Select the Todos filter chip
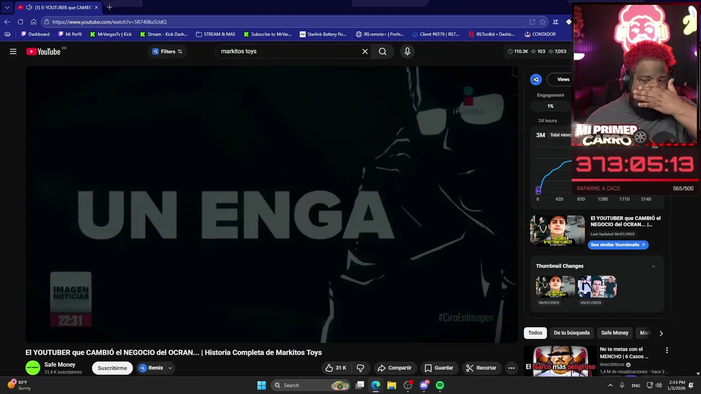This screenshot has width=701, height=394. tap(536, 333)
